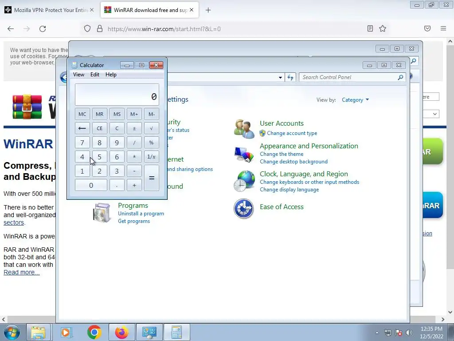
Task: Click the M- button in Calculator
Action: pyautogui.click(x=152, y=114)
